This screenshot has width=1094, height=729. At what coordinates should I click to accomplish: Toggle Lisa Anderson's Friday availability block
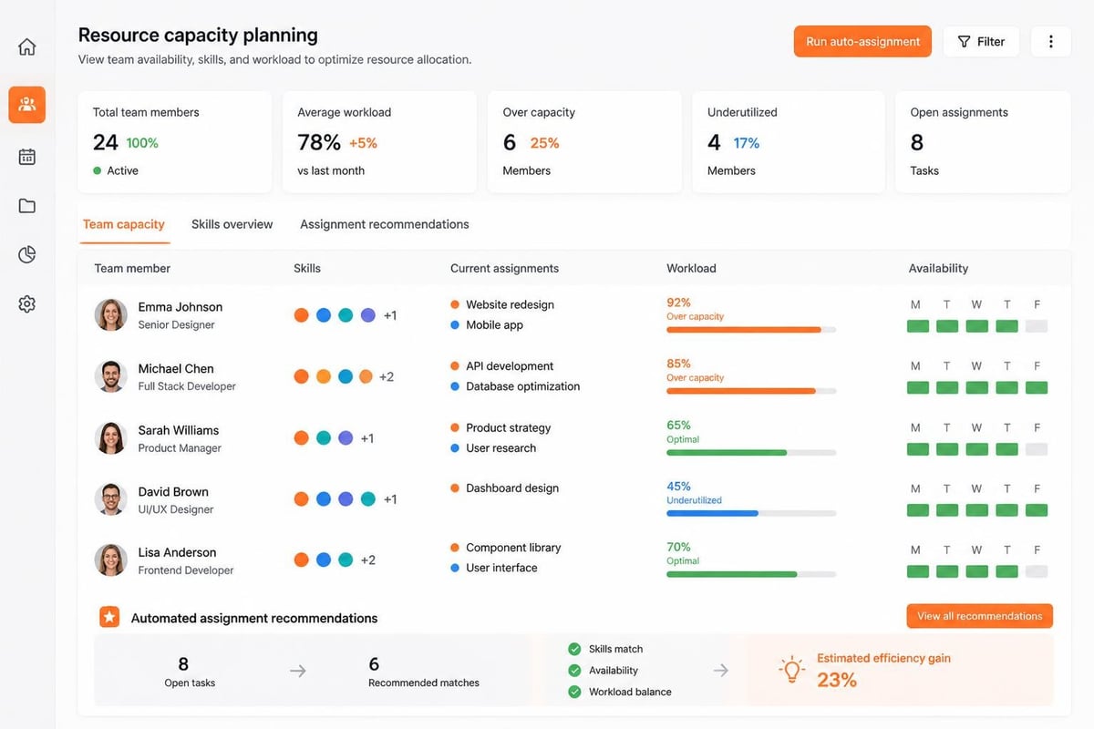tap(1037, 571)
